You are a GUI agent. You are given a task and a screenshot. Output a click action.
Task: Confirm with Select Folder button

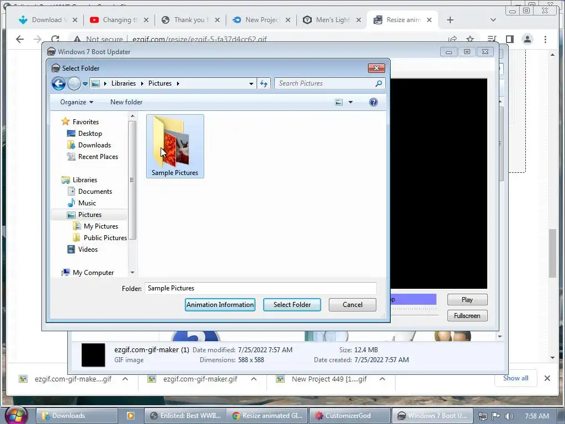[292, 305]
